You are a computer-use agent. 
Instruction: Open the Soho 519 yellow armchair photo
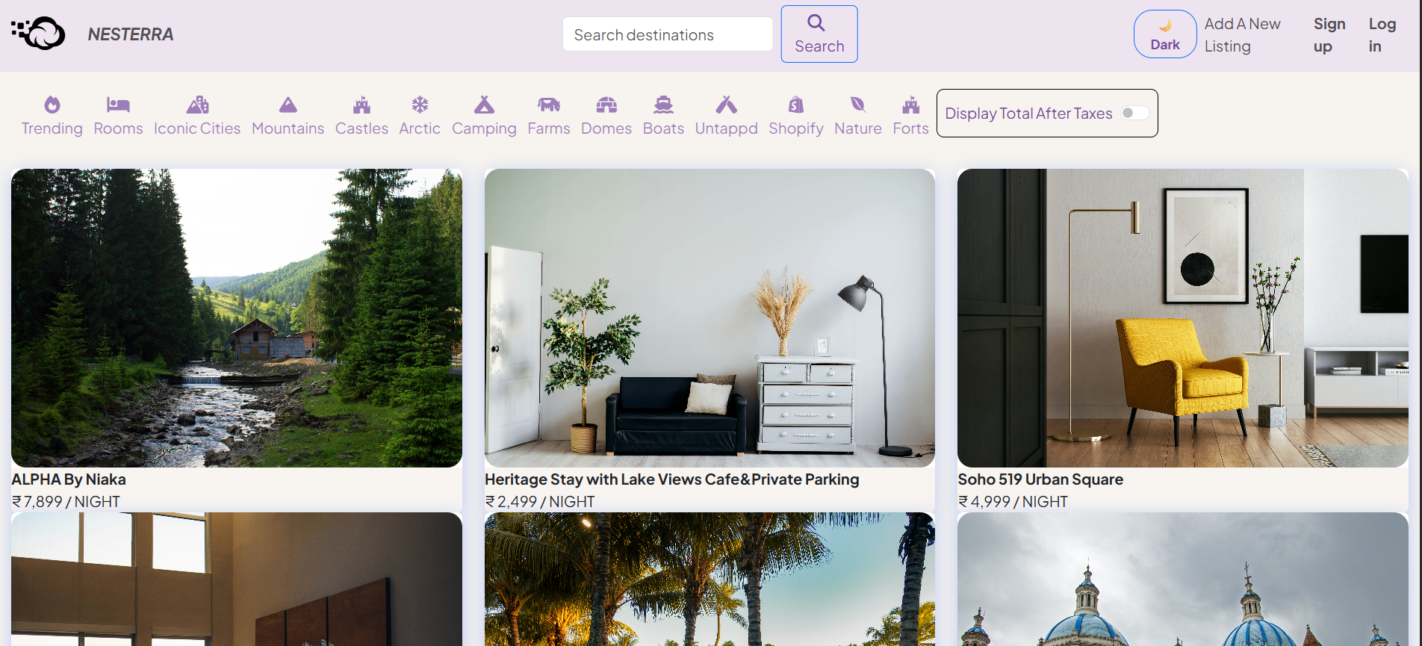[1183, 318]
